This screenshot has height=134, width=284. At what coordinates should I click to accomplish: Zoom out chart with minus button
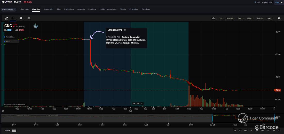point(134,104)
